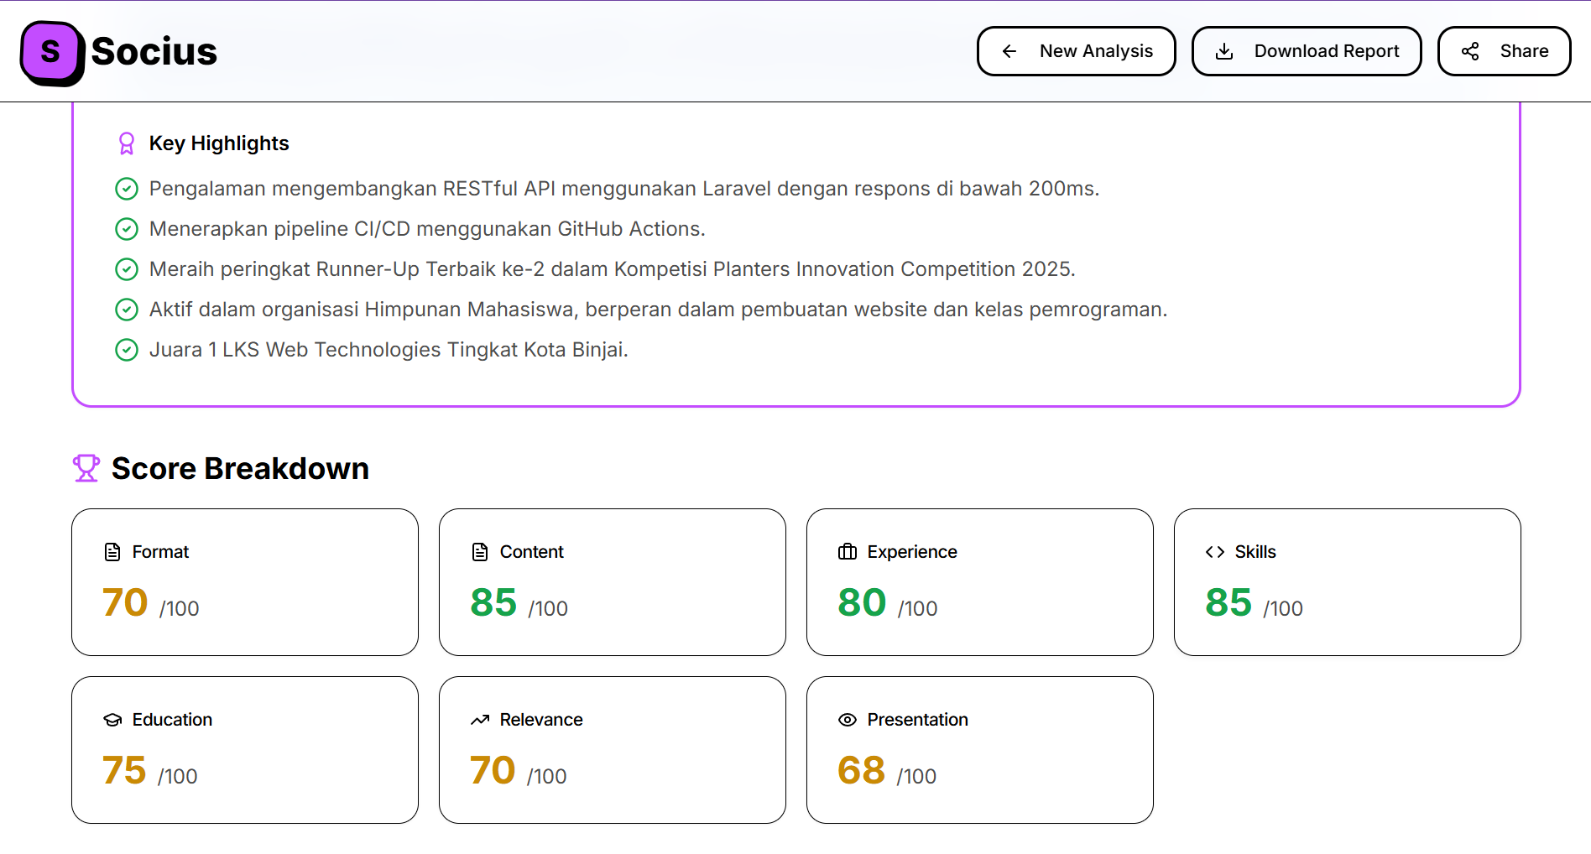Click check circle beside CI/CD pipeline highlight
The image size is (1591, 854).
coord(127,229)
